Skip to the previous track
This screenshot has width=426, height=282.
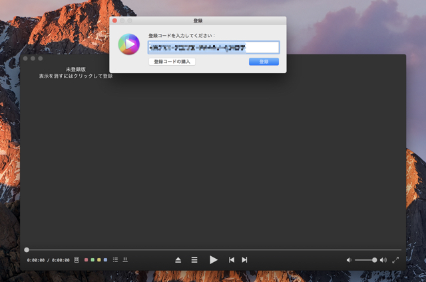pos(231,260)
